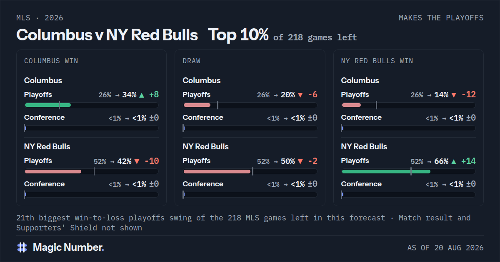
Task: Click the blue Conference marker under Columbus Win
Action: [25, 128]
